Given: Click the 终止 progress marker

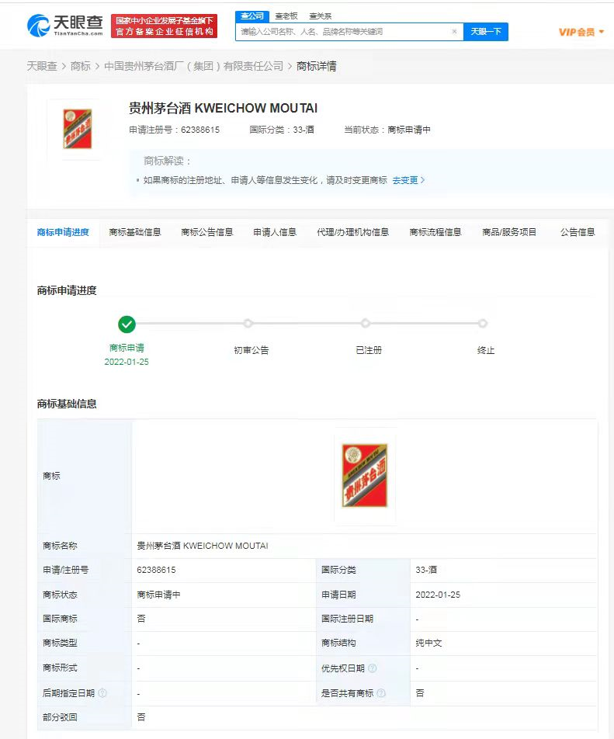Looking at the screenshot, I should click(483, 323).
